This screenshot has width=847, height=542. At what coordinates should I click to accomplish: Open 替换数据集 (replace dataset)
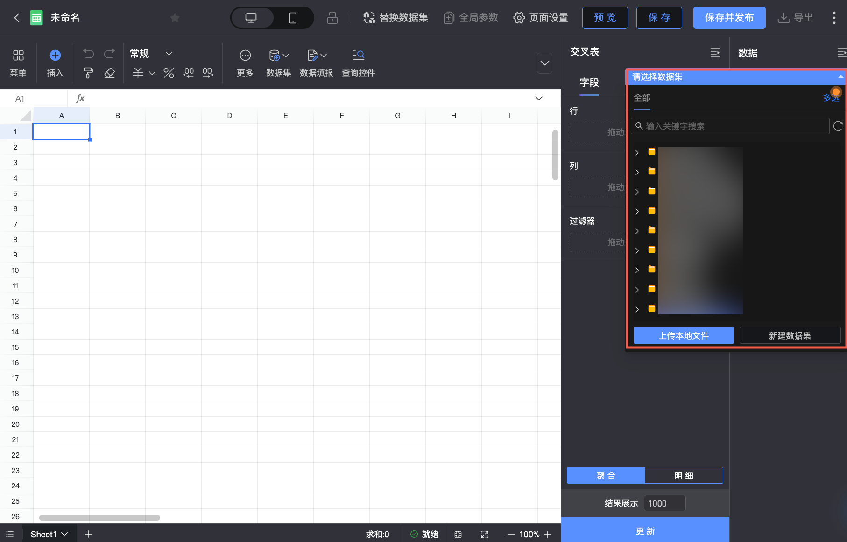tap(396, 18)
